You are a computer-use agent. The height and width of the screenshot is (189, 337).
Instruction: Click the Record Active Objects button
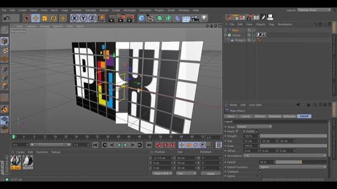(158, 145)
